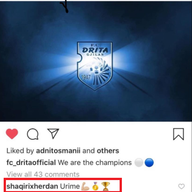Click the blue circle emoji in the caption
This screenshot has width=192, height=192.
[x=149, y=163]
